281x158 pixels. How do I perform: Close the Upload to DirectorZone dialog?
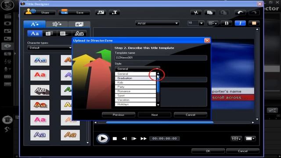click(x=207, y=40)
